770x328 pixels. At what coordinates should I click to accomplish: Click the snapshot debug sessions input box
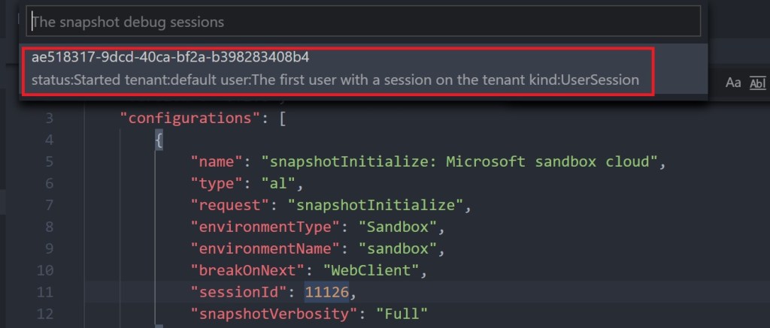[364, 22]
